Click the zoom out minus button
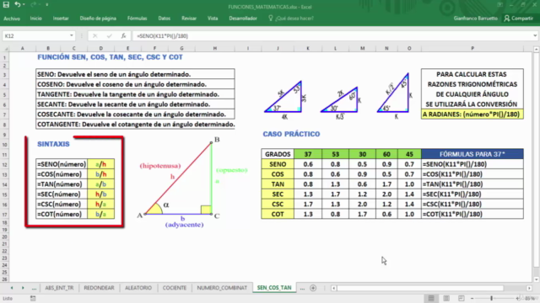The width and height of the screenshot is (540, 303). click(x=472, y=298)
